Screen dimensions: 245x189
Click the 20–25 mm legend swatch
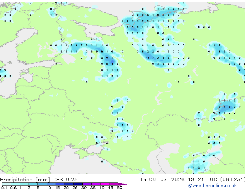tap(69, 184)
